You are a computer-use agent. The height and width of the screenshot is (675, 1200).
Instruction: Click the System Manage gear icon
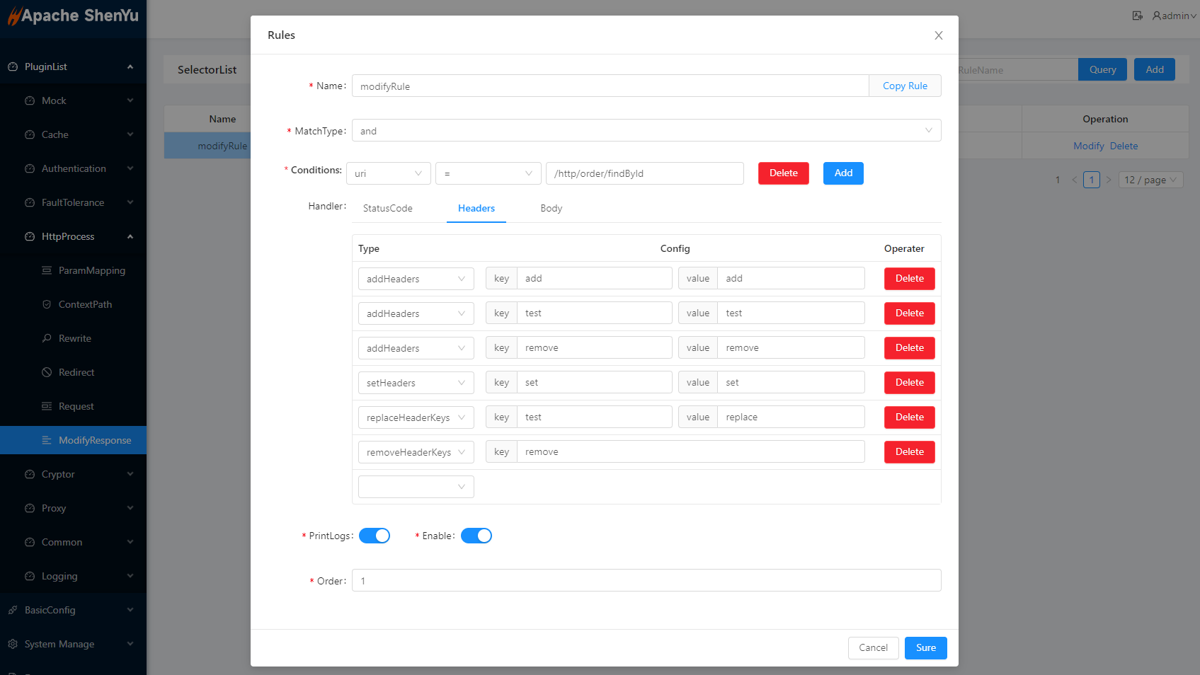point(13,644)
